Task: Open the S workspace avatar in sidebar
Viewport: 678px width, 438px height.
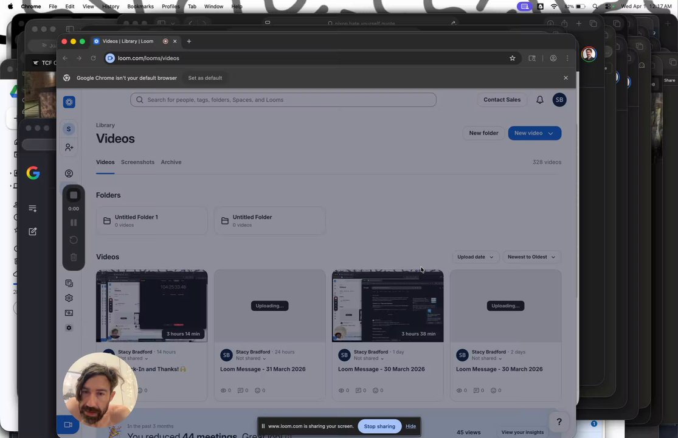Action: pos(69,129)
